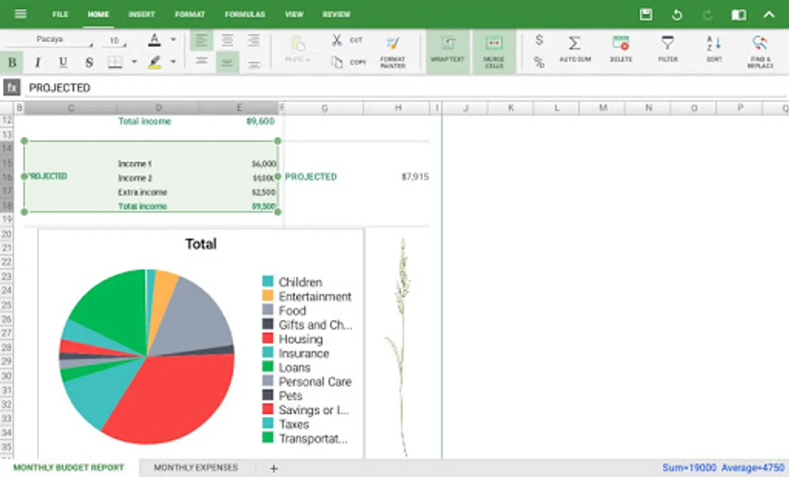789x477 pixels.
Task: Add a new sheet with the plus button
Action: coord(273,468)
